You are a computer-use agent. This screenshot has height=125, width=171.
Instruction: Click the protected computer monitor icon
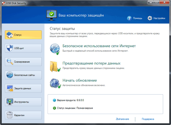[52, 15]
